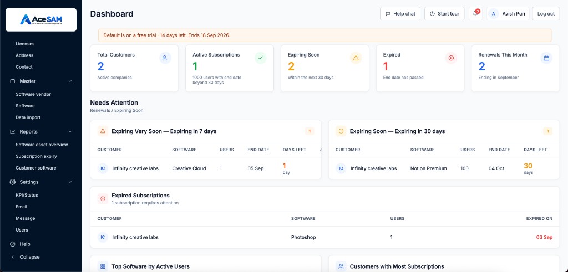Click the 30 days left value

tap(528, 166)
